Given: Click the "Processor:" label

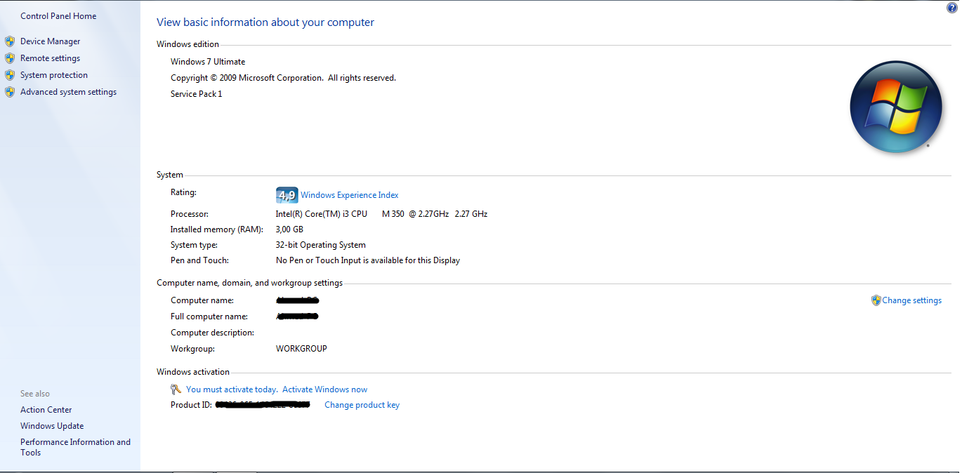Looking at the screenshot, I should [x=190, y=214].
